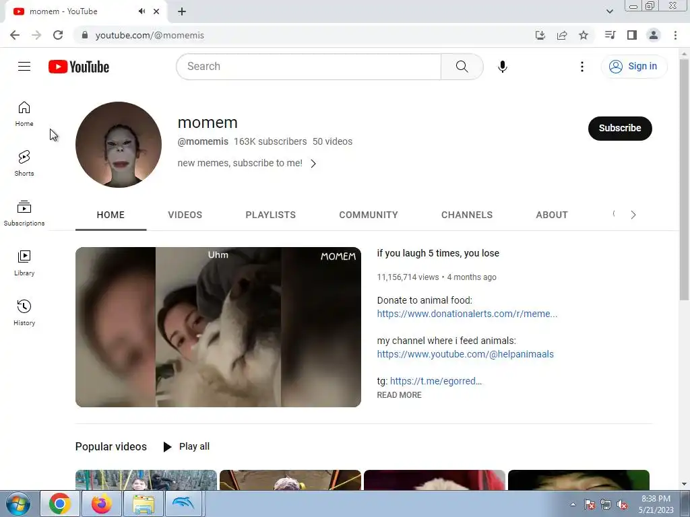Open Firefox from taskbar
This screenshot has width=690, height=517.
pyautogui.click(x=102, y=504)
